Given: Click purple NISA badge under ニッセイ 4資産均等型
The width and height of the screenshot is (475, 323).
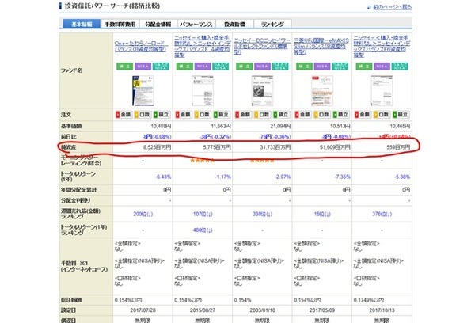Looking at the screenshot, I should (x=203, y=66).
